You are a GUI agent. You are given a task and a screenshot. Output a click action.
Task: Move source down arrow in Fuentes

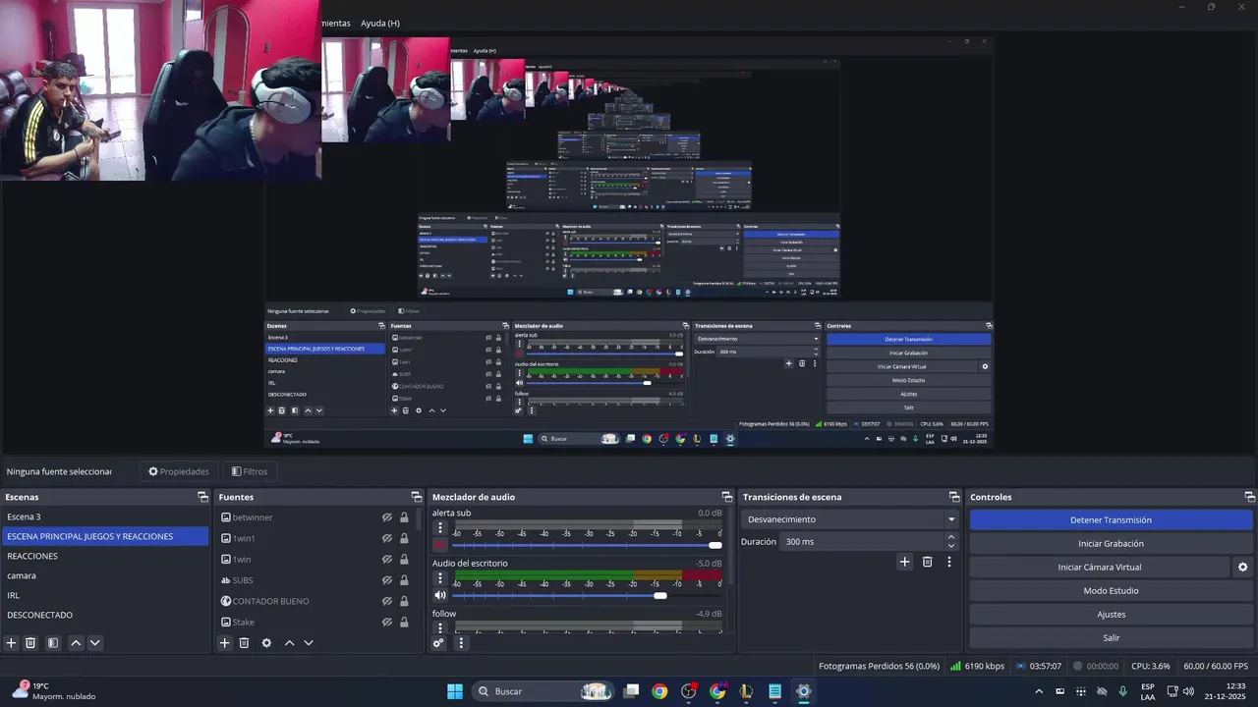point(308,643)
